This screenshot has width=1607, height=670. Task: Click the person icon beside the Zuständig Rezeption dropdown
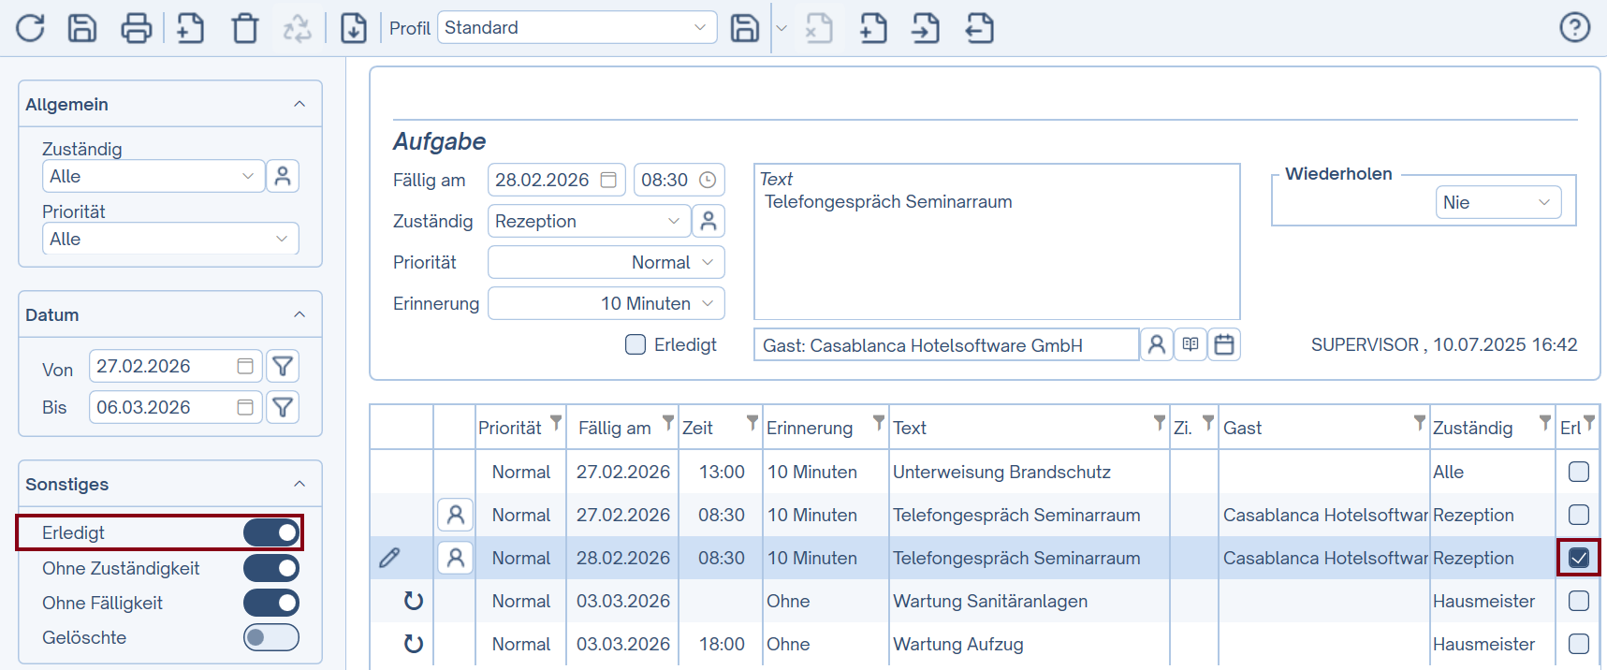point(709,221)
